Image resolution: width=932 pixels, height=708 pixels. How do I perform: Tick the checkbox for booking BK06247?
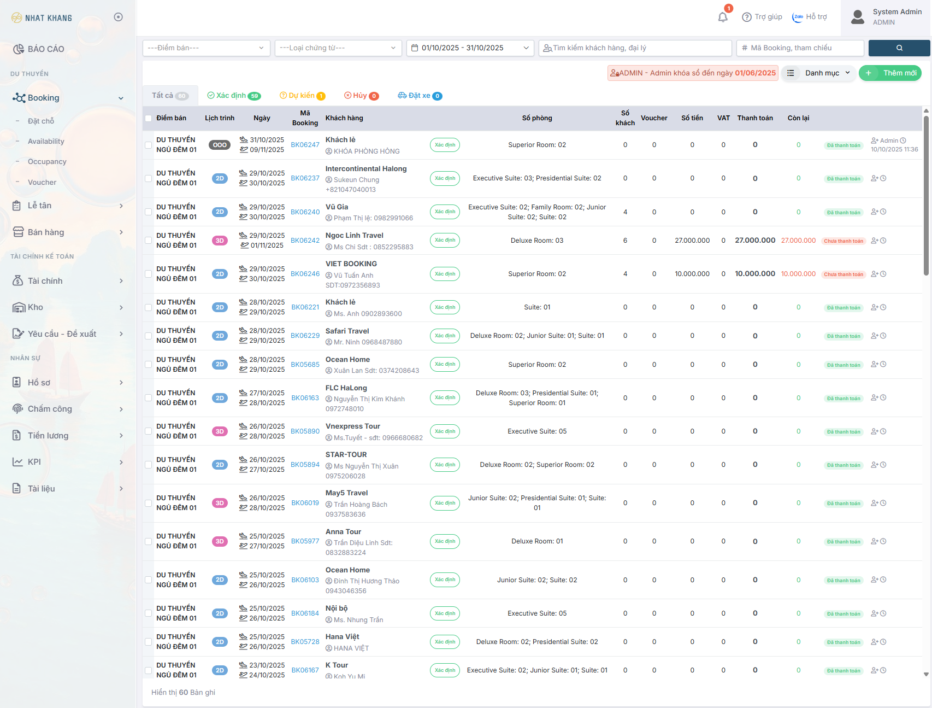tap(148, 145)
